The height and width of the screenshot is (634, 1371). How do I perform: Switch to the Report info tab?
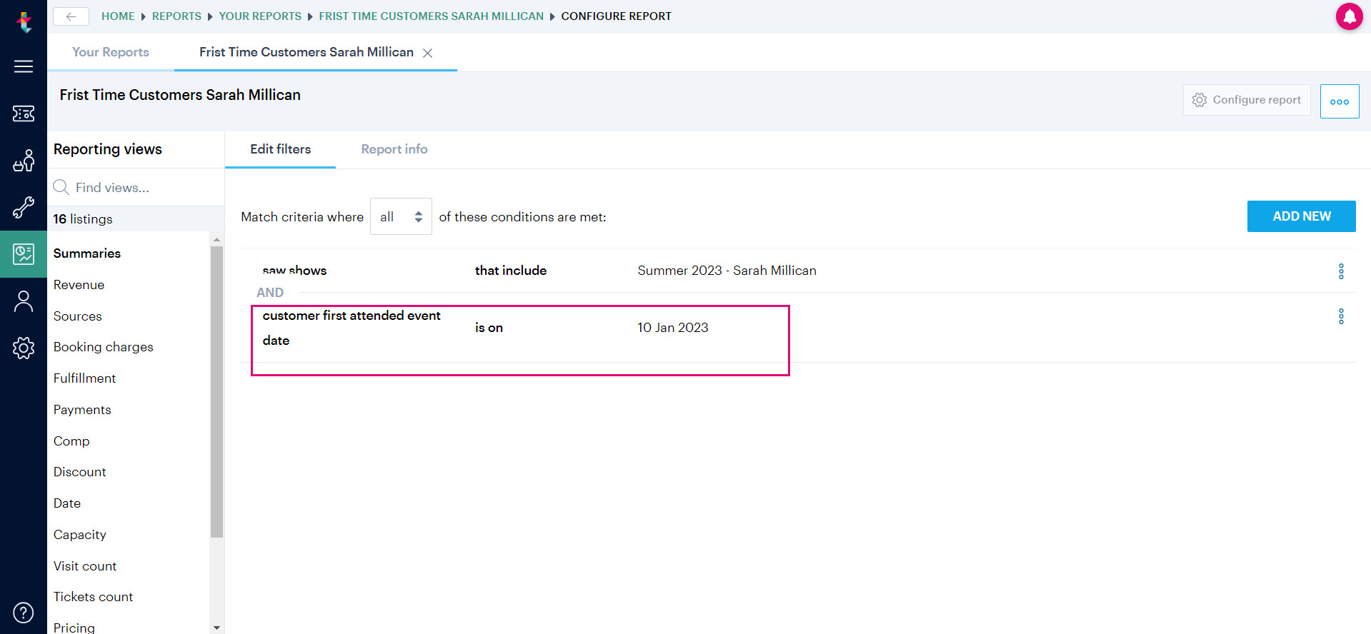[394, 149]
